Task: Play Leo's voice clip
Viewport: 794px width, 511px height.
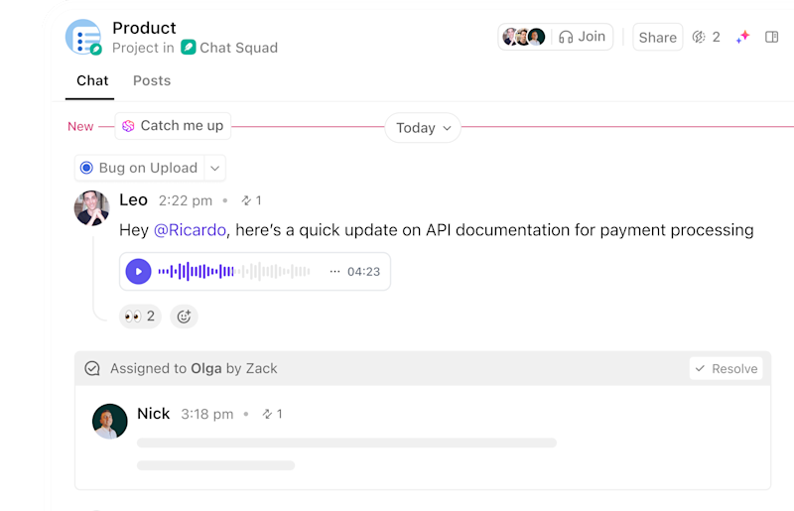Action: click(x=138, y=272)
